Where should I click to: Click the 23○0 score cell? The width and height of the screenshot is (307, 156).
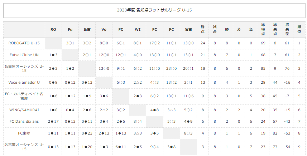coord(171,69)
